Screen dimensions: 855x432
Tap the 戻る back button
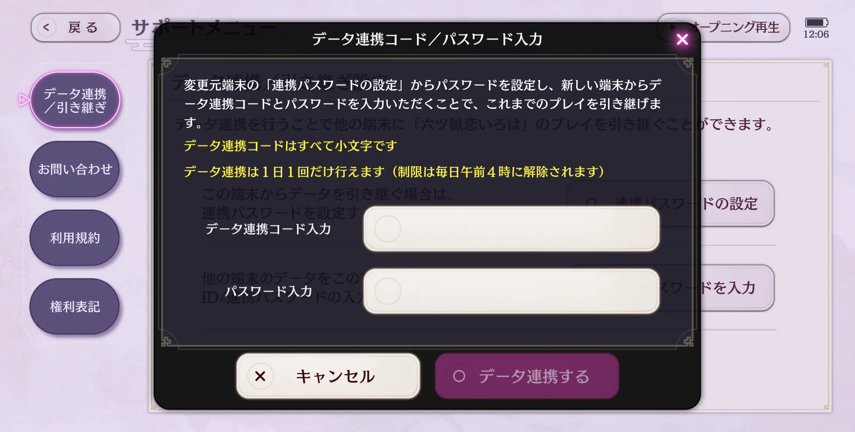[x=75, y=28]
